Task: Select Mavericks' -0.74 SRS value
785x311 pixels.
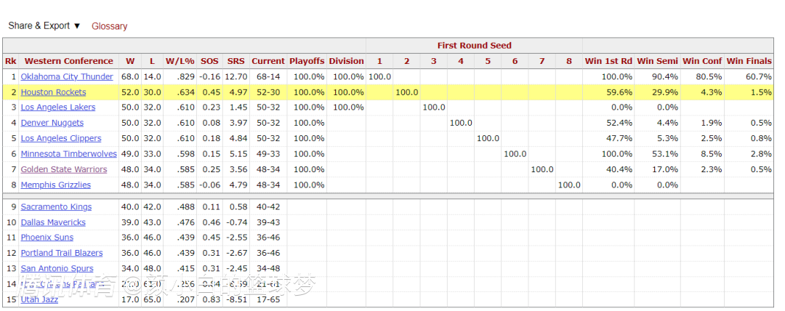Action: click(235, 222)
